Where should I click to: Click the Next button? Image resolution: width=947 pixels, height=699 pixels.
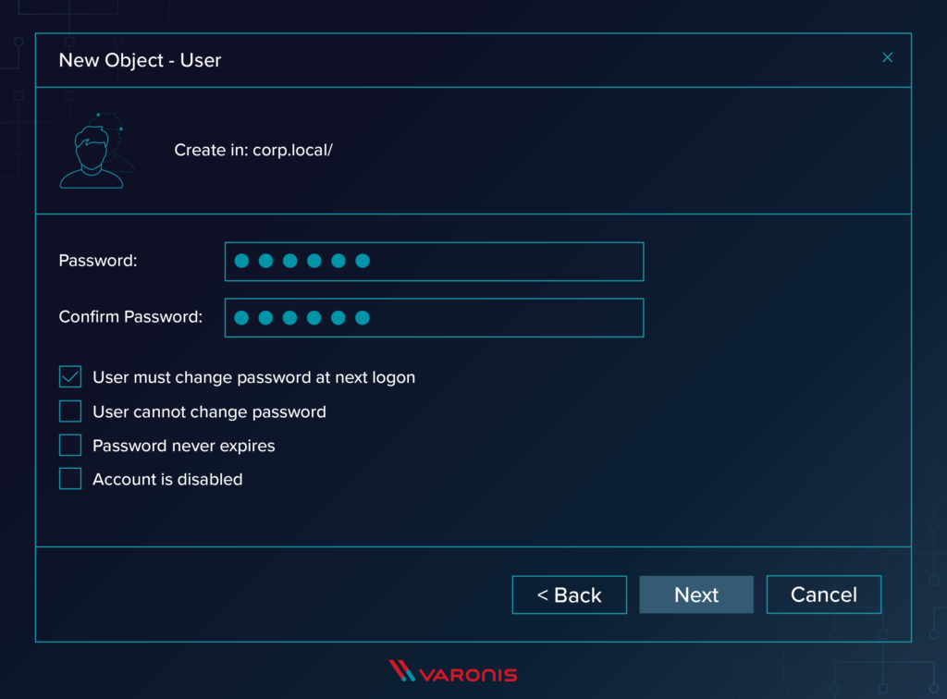click(x=696, y=595)
